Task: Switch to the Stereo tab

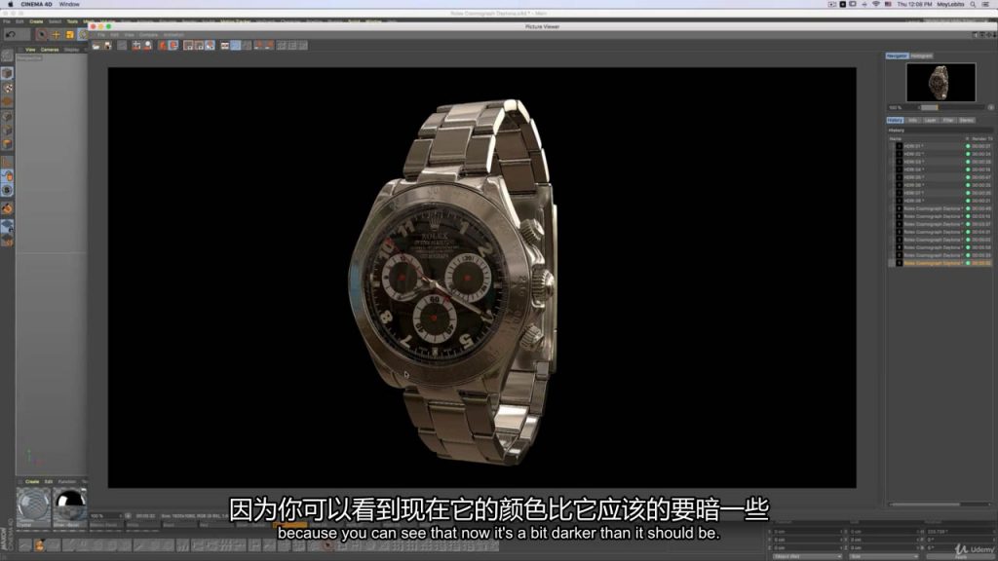Action: [x=966, y=120]
